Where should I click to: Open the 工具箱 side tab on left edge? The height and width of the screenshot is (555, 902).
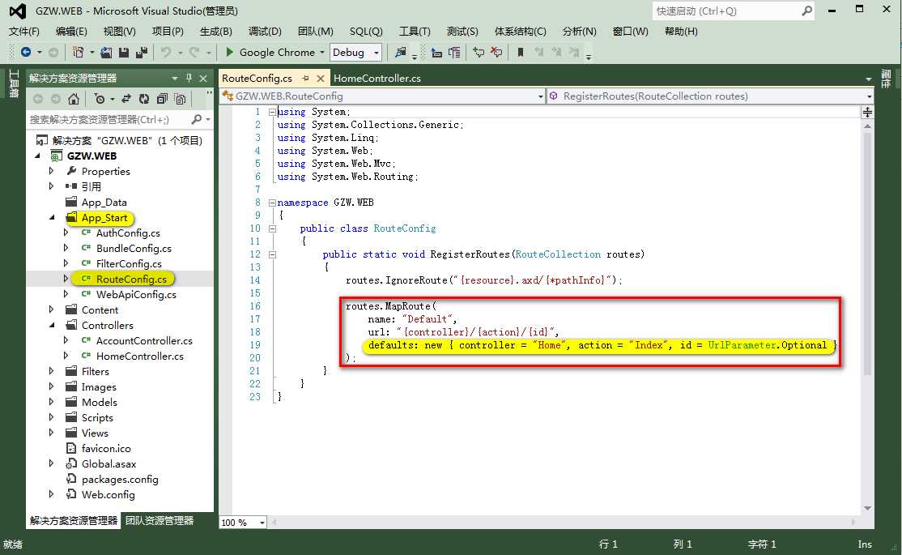pyautogui.click(x=13, y=84)
